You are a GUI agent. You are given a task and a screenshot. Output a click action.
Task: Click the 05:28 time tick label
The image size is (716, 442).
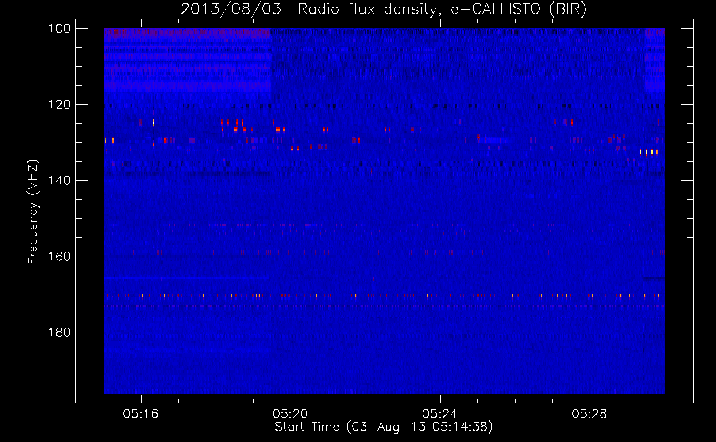point(589,414)
